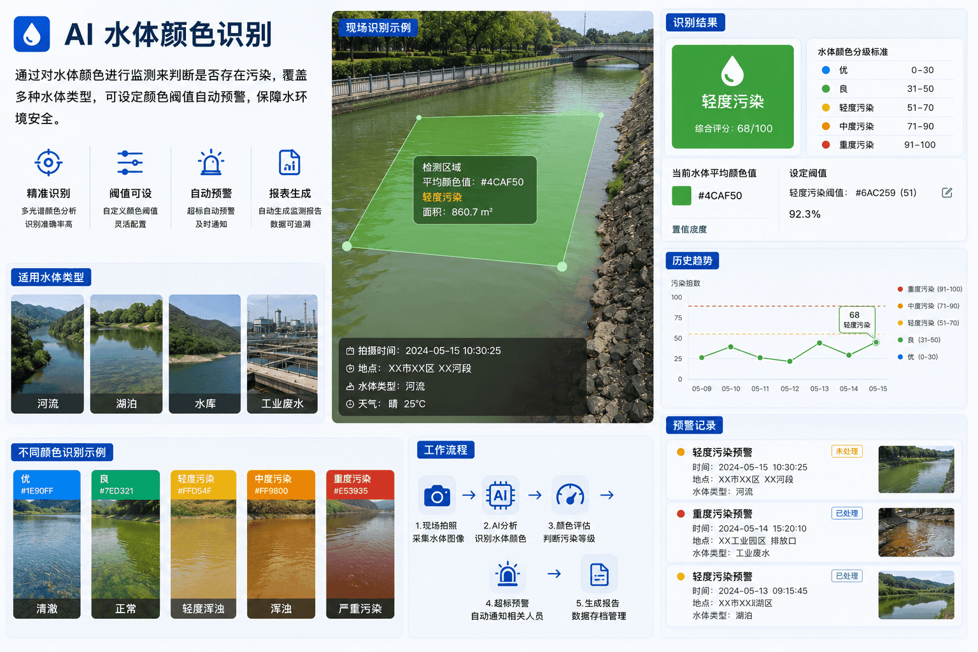Open the 轻度污染 #FFD54F sample card
This screenshot has width=978, height=652.
[203, 544]
